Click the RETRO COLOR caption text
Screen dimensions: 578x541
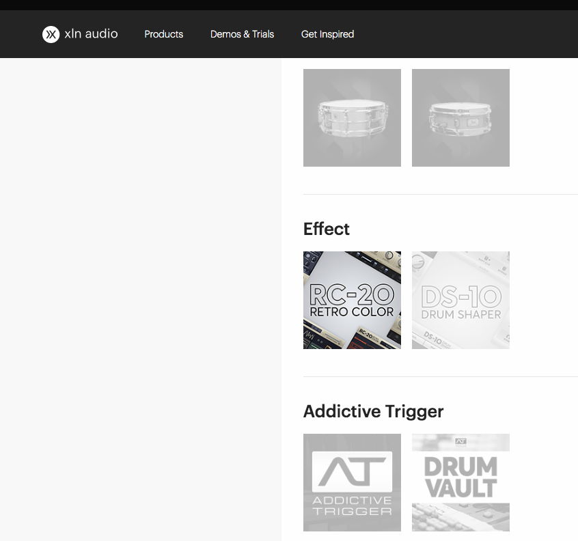352,311
